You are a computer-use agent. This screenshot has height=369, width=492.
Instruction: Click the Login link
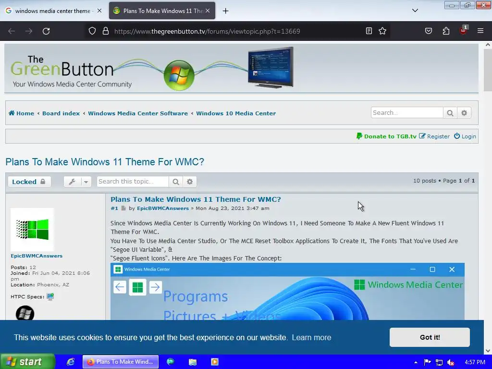pyautogui.click(x=465, y=136)
